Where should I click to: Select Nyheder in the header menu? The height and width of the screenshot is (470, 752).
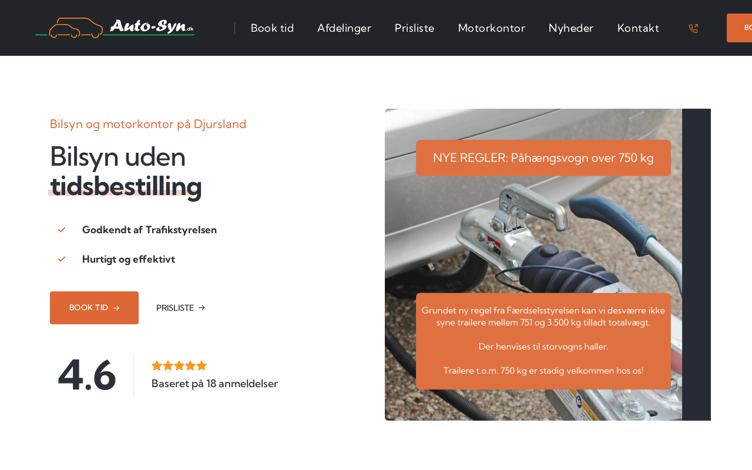(571, 28)
